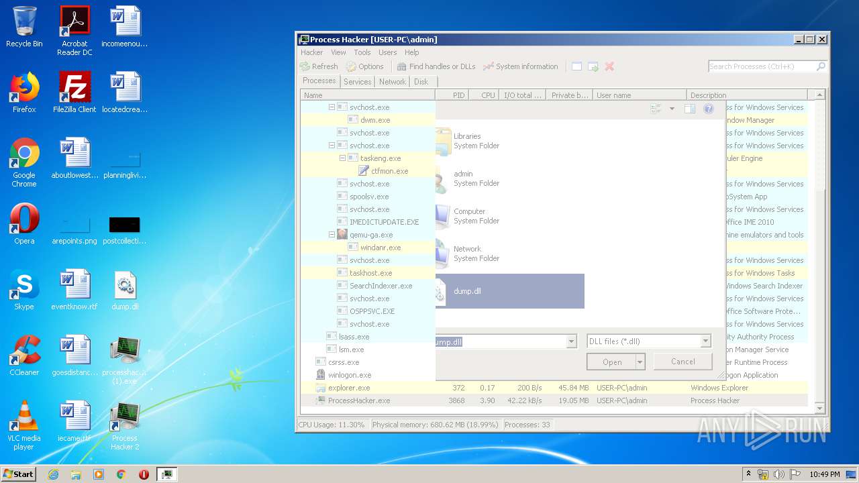Click Find handles or DLLs
Image resolution: width=859 pixels, height=483 pixels.
click(436, 66)
